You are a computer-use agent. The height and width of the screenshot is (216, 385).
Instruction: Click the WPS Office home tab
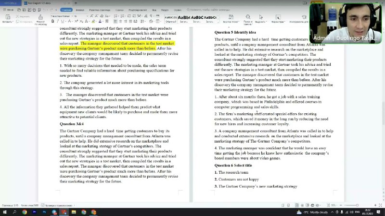point(10,3)
